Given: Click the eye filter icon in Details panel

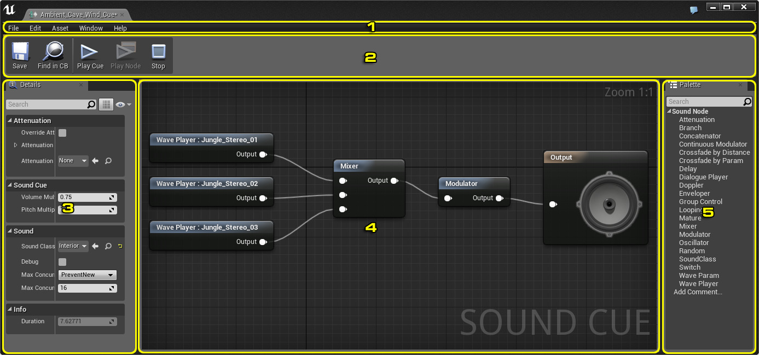Looking at the screenshot, I should point(118,104).
